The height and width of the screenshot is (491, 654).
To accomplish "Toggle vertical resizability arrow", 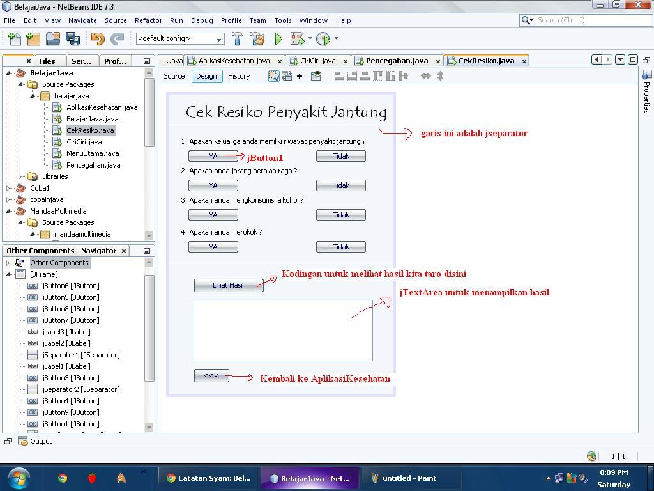I will tap(440, 76).
